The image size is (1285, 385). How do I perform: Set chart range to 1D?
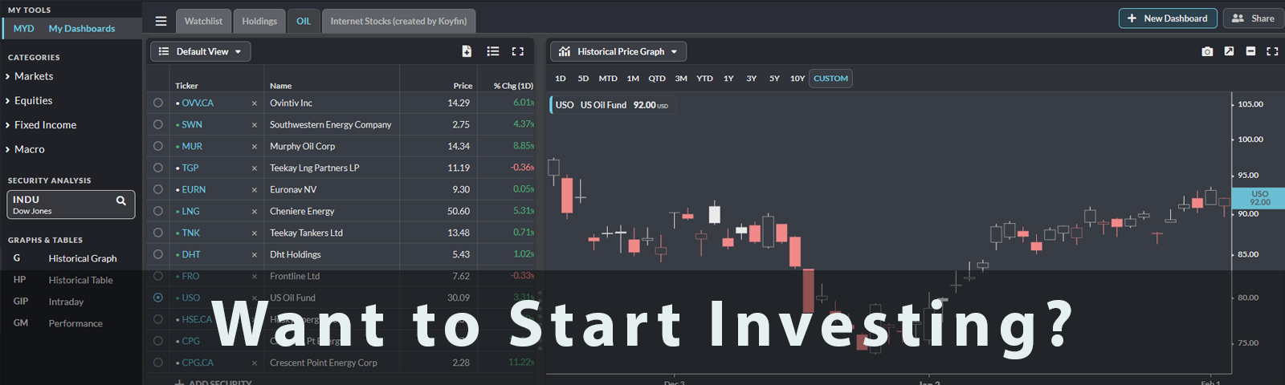tap(561, 79)
